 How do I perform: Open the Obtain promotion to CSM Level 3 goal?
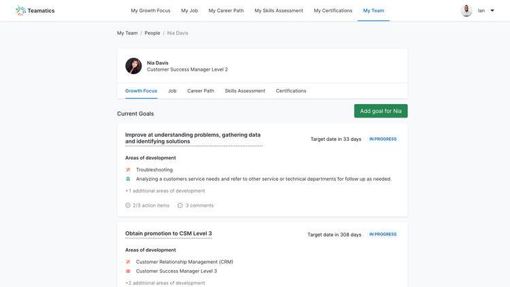coord(169,233)
